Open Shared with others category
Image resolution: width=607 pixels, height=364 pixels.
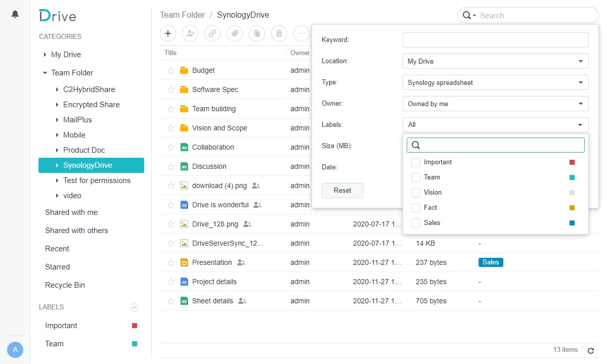76,231
